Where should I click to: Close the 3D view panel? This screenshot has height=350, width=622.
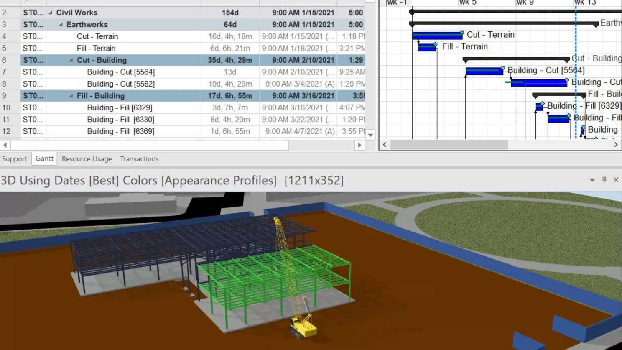pyautogui.click(x=616, y=179)
